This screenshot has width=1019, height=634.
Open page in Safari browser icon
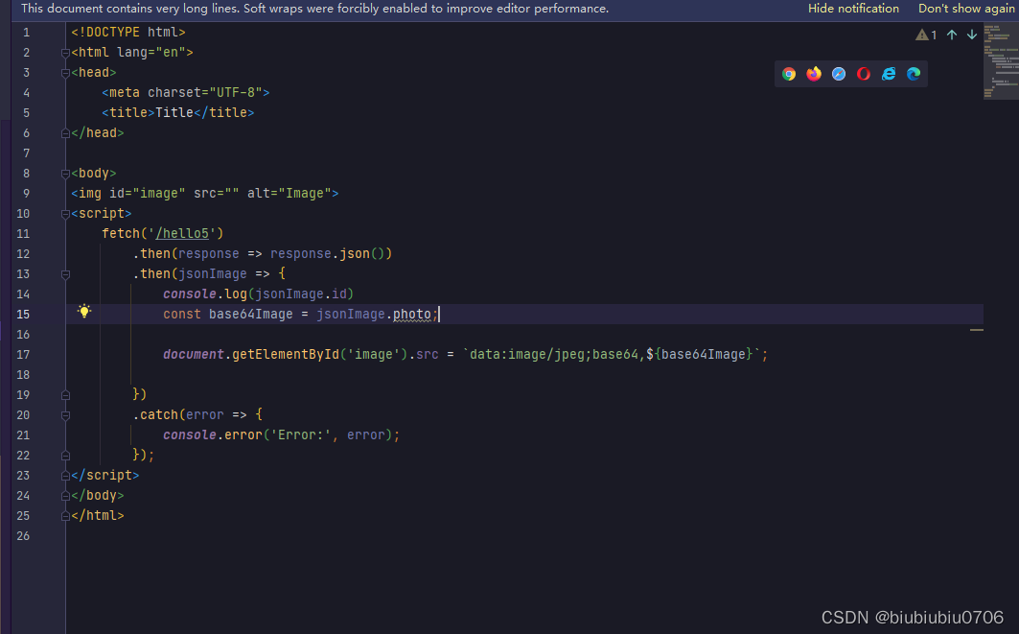coord(839,74)
